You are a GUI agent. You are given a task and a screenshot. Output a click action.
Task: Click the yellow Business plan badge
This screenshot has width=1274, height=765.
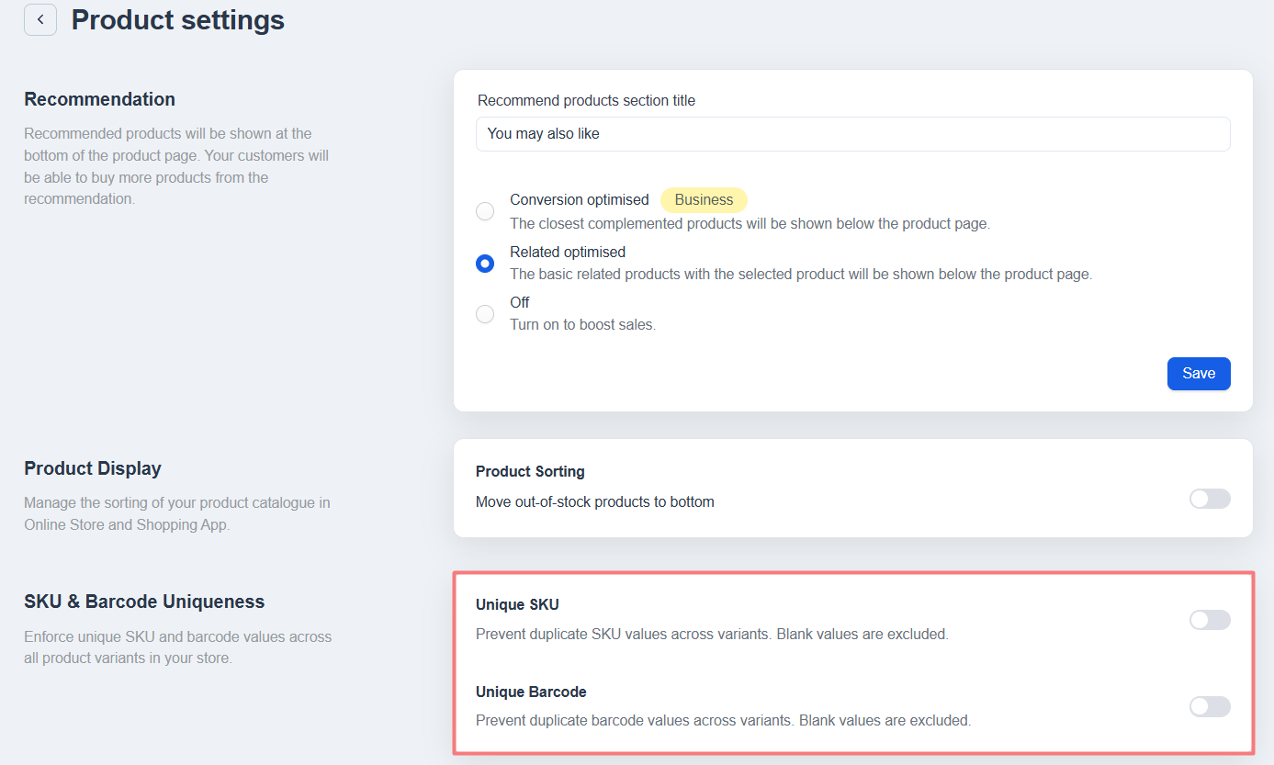click(704, 200)
